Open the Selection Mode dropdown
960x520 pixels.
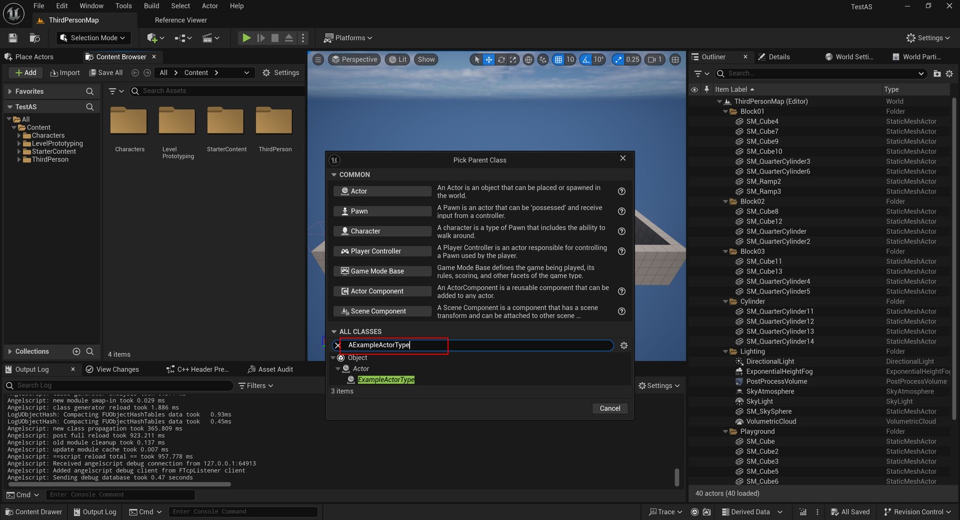(93, 38)
